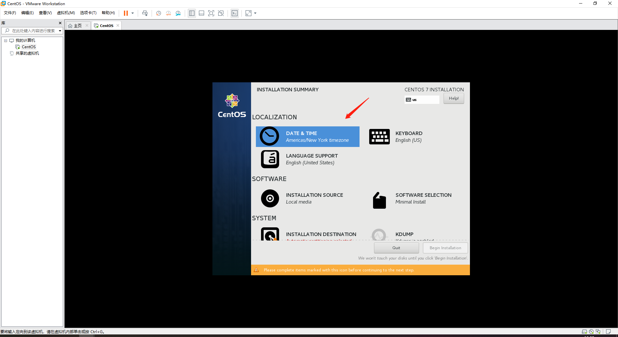Open the snapshot manager wrench-clock icon

tap(178, 13)
